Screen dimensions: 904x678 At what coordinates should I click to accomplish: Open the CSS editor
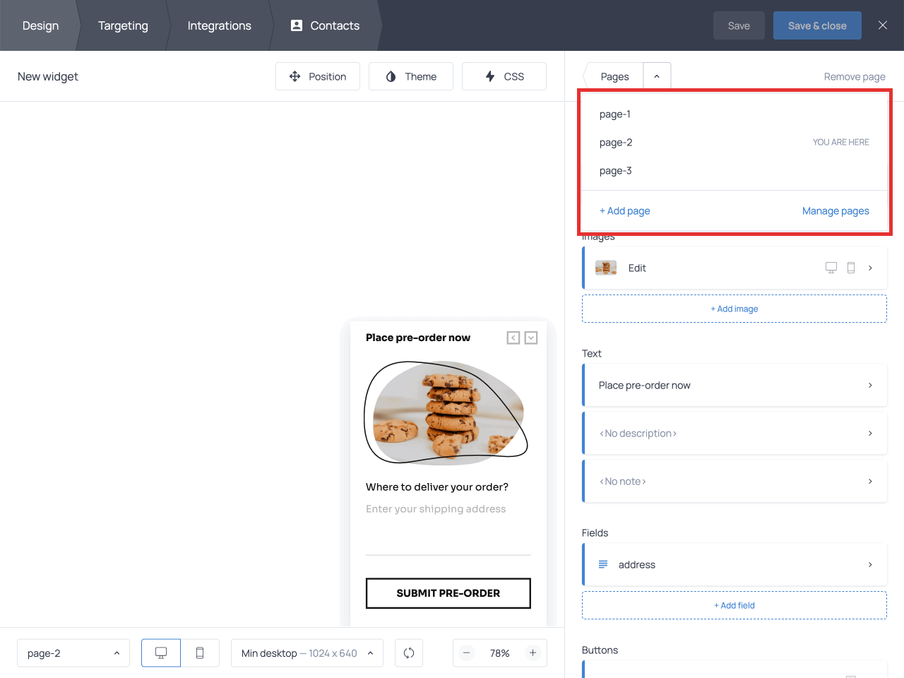click(504, 76)
